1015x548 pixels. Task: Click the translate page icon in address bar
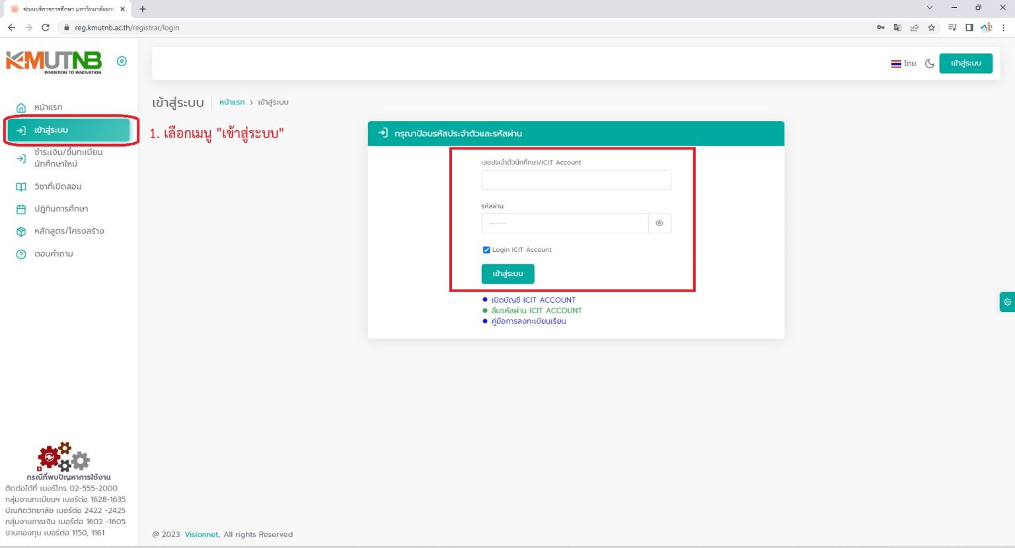tap(897, 28)
